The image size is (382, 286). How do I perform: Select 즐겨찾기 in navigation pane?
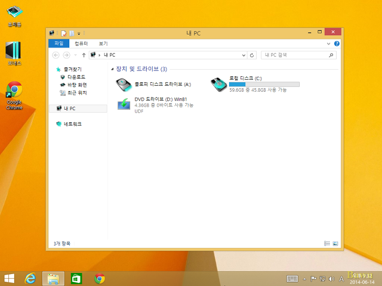pos(73,69)
